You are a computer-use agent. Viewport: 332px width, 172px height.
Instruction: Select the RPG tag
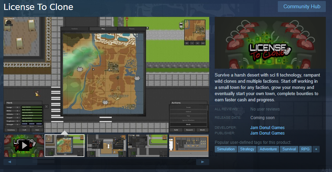coord(305,149)
